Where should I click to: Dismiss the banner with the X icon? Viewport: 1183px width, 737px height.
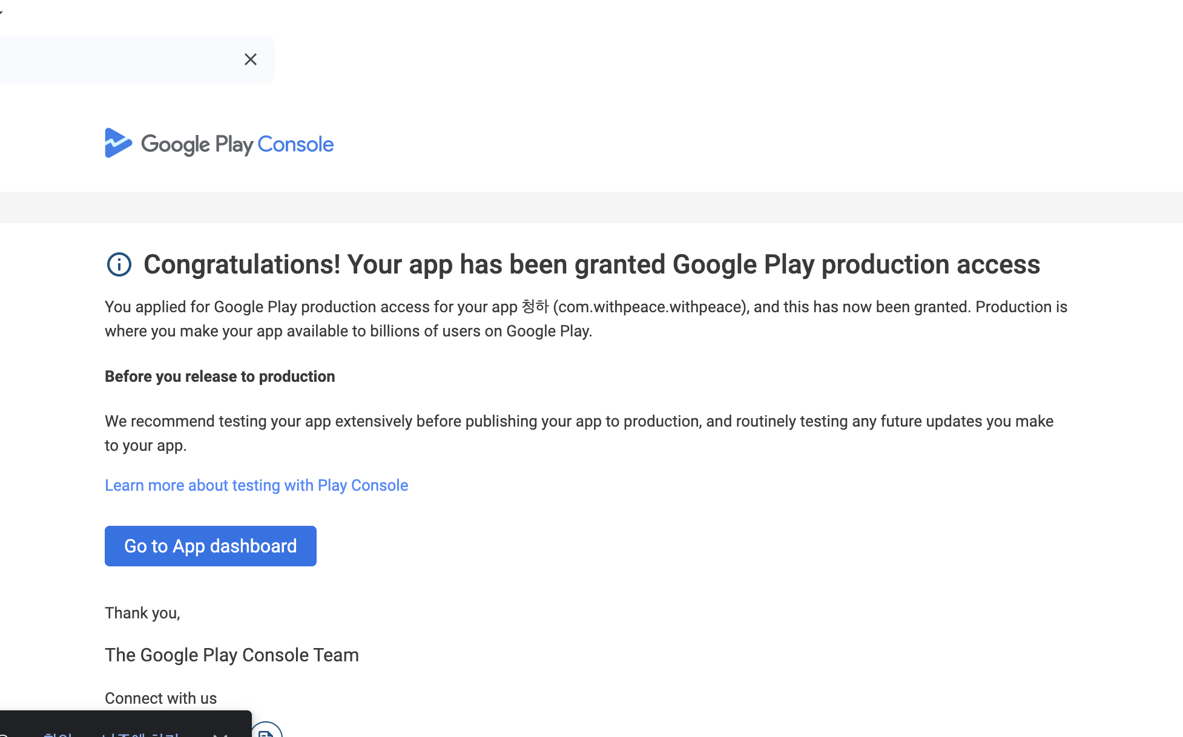click(x=250, y=59)
